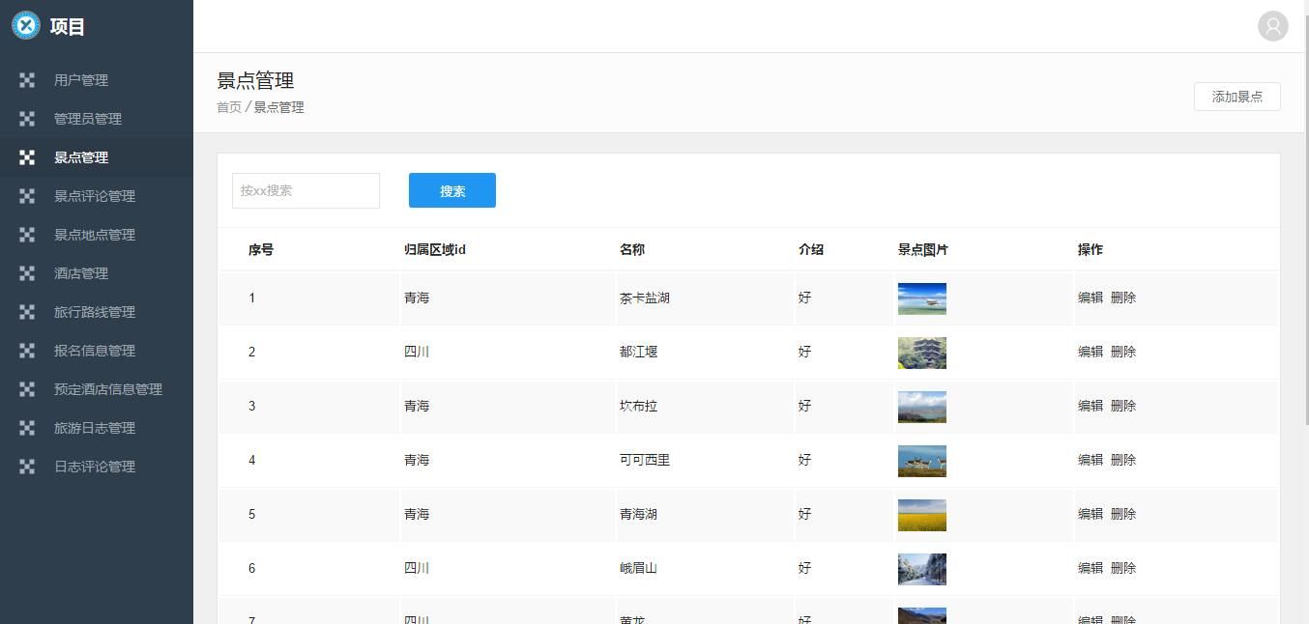Click the icon next to 日志评论管理
The height and width of the screenshot is (624, 1309).
pos(27,467)
